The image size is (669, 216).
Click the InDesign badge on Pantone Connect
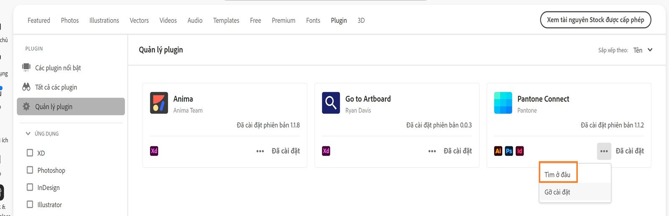[x=520, y=151]
